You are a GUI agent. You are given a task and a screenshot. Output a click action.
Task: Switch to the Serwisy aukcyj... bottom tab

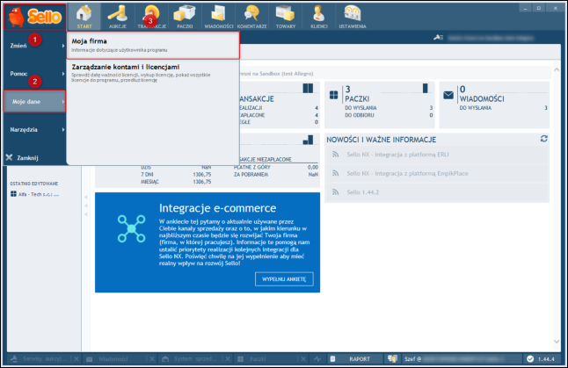[39, 359]
